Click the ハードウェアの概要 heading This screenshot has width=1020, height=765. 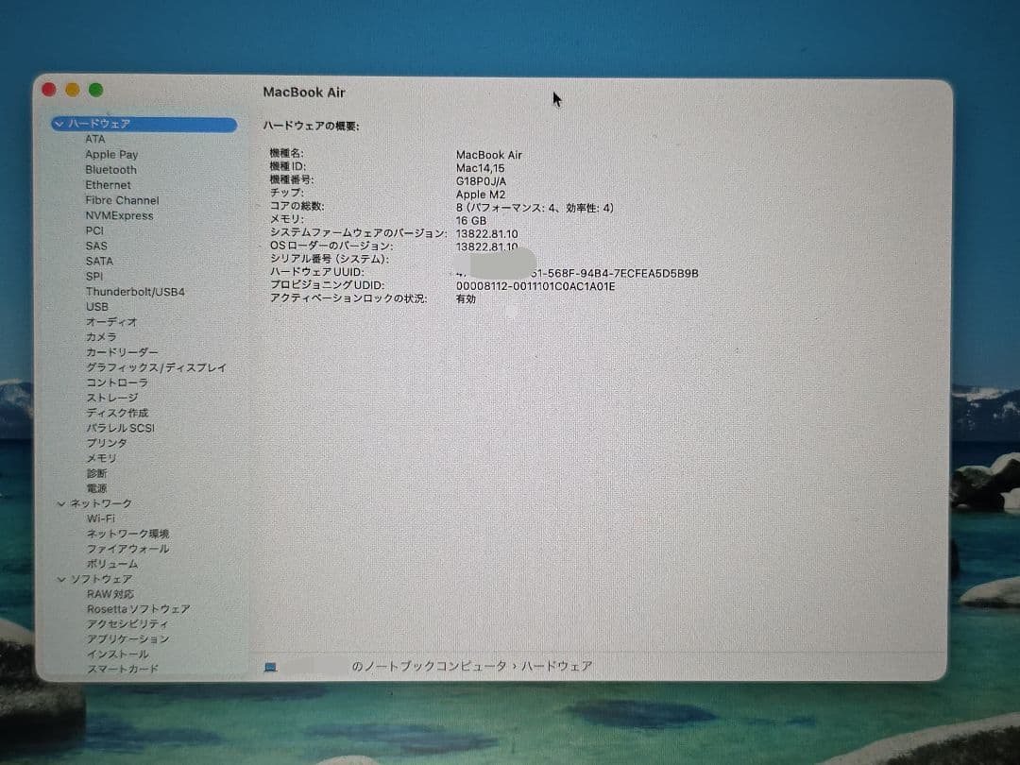(311, 127)
